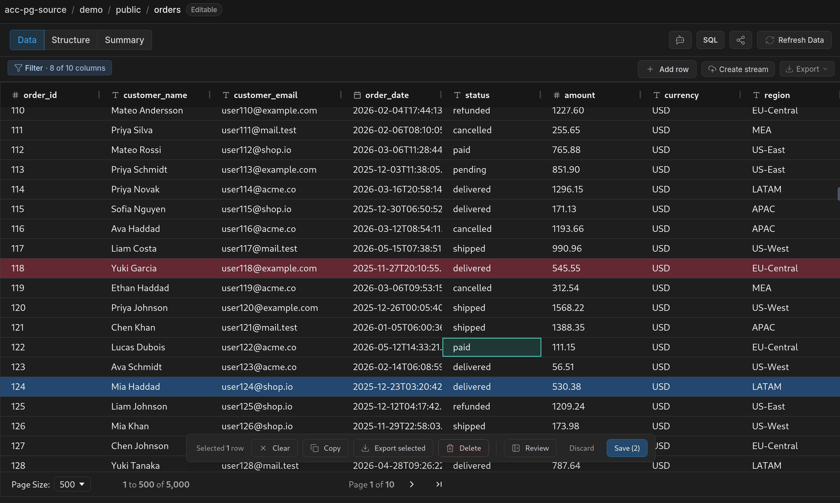Click the LATAM region cell in row 114

coord(766,189)
